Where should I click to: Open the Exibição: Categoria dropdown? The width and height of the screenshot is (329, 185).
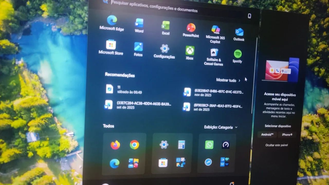[221, 127]
